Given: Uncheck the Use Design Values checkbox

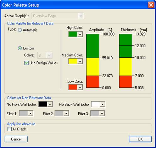Looking at the screenshot, I should tap(26, 63).
